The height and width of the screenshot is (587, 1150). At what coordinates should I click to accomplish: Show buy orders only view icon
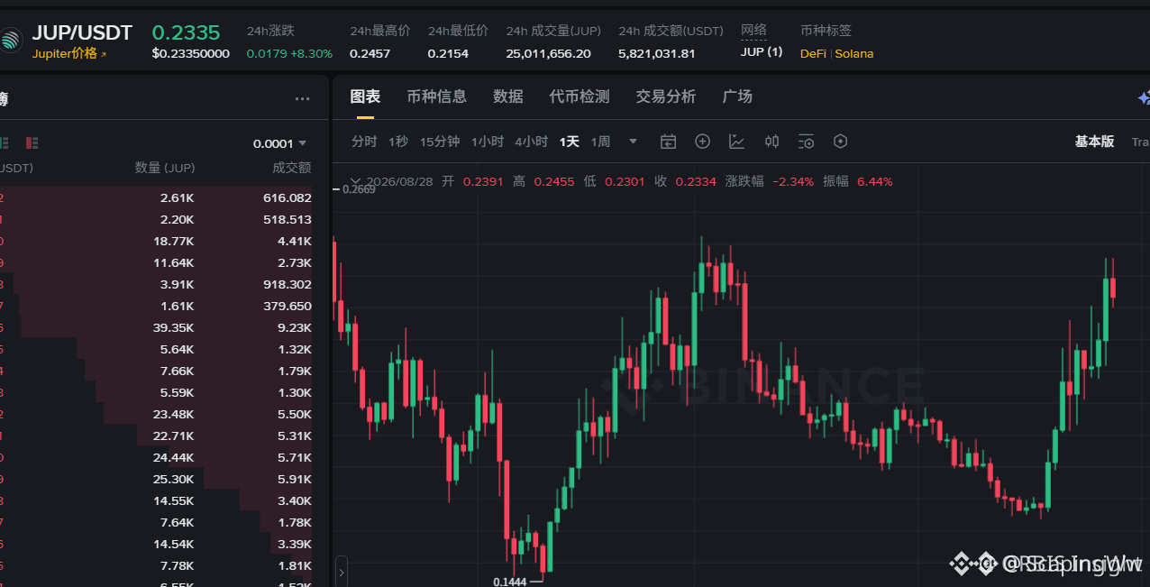pos(4,142)
